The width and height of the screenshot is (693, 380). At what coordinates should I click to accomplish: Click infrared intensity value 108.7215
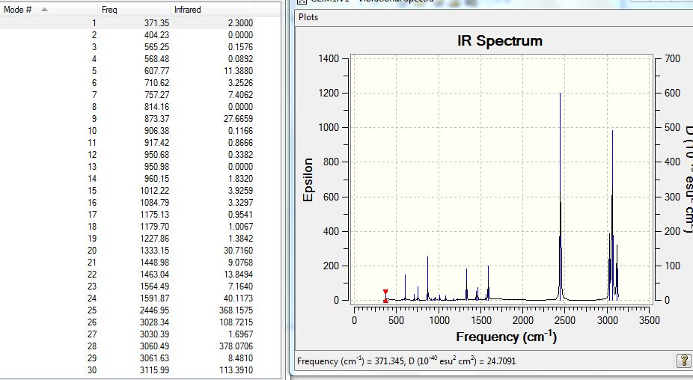click(236, 322)
